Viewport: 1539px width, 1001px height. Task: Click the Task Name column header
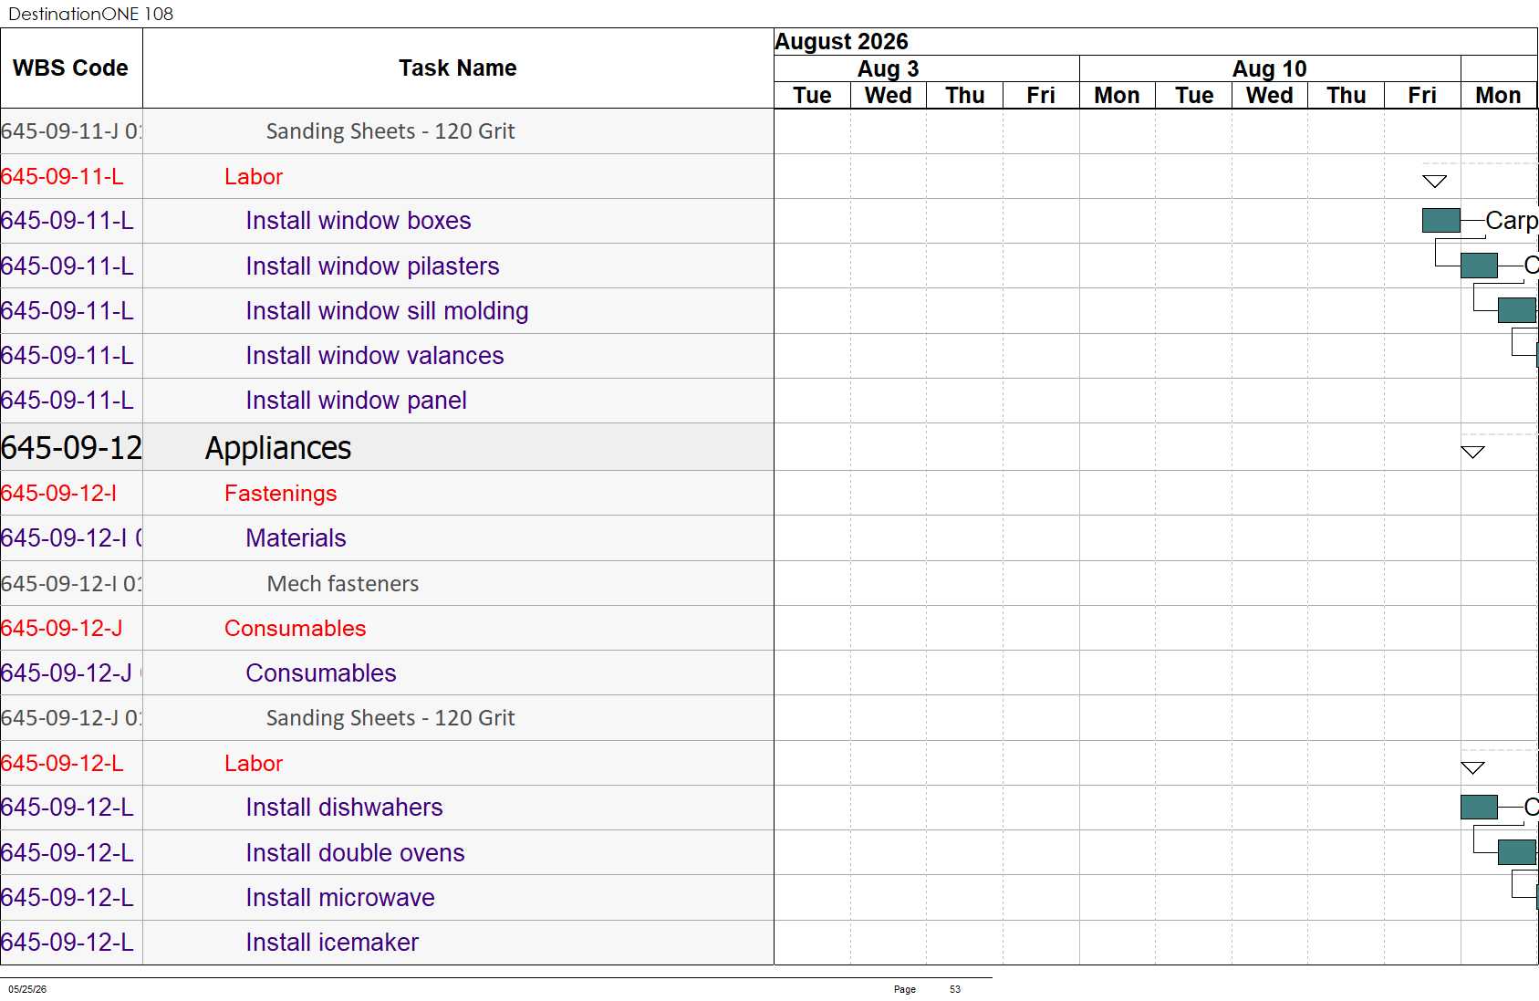click(458, 68)
